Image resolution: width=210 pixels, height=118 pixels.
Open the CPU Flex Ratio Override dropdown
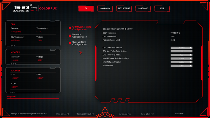(181, 47)
